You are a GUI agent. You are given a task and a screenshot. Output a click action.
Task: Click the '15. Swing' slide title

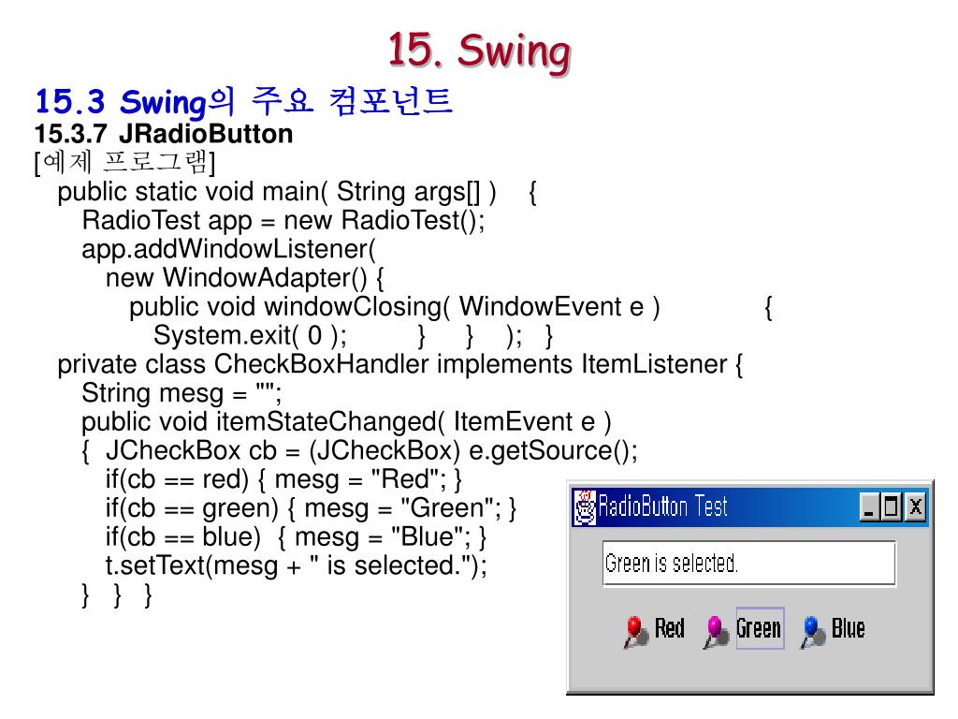[480, 51]
